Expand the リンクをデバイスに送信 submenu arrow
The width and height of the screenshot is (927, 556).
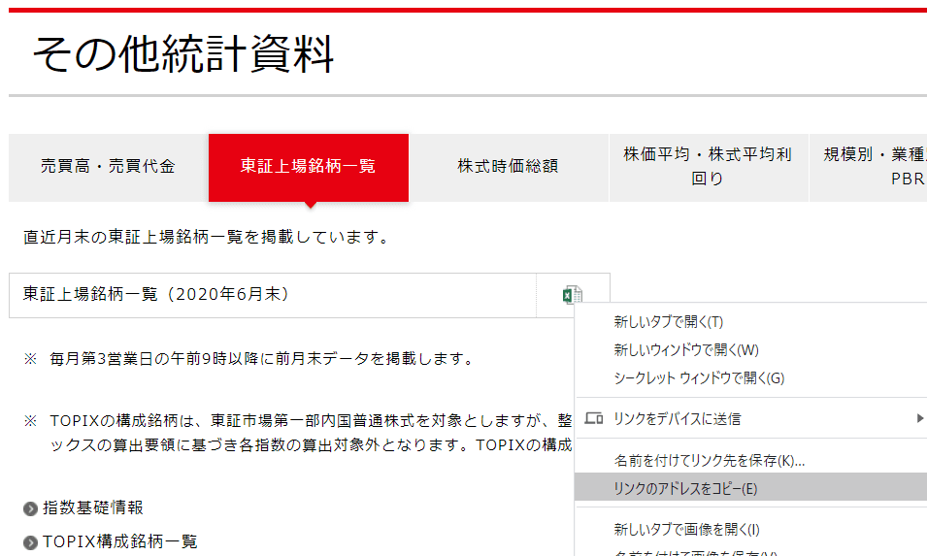tap(919, 419)
